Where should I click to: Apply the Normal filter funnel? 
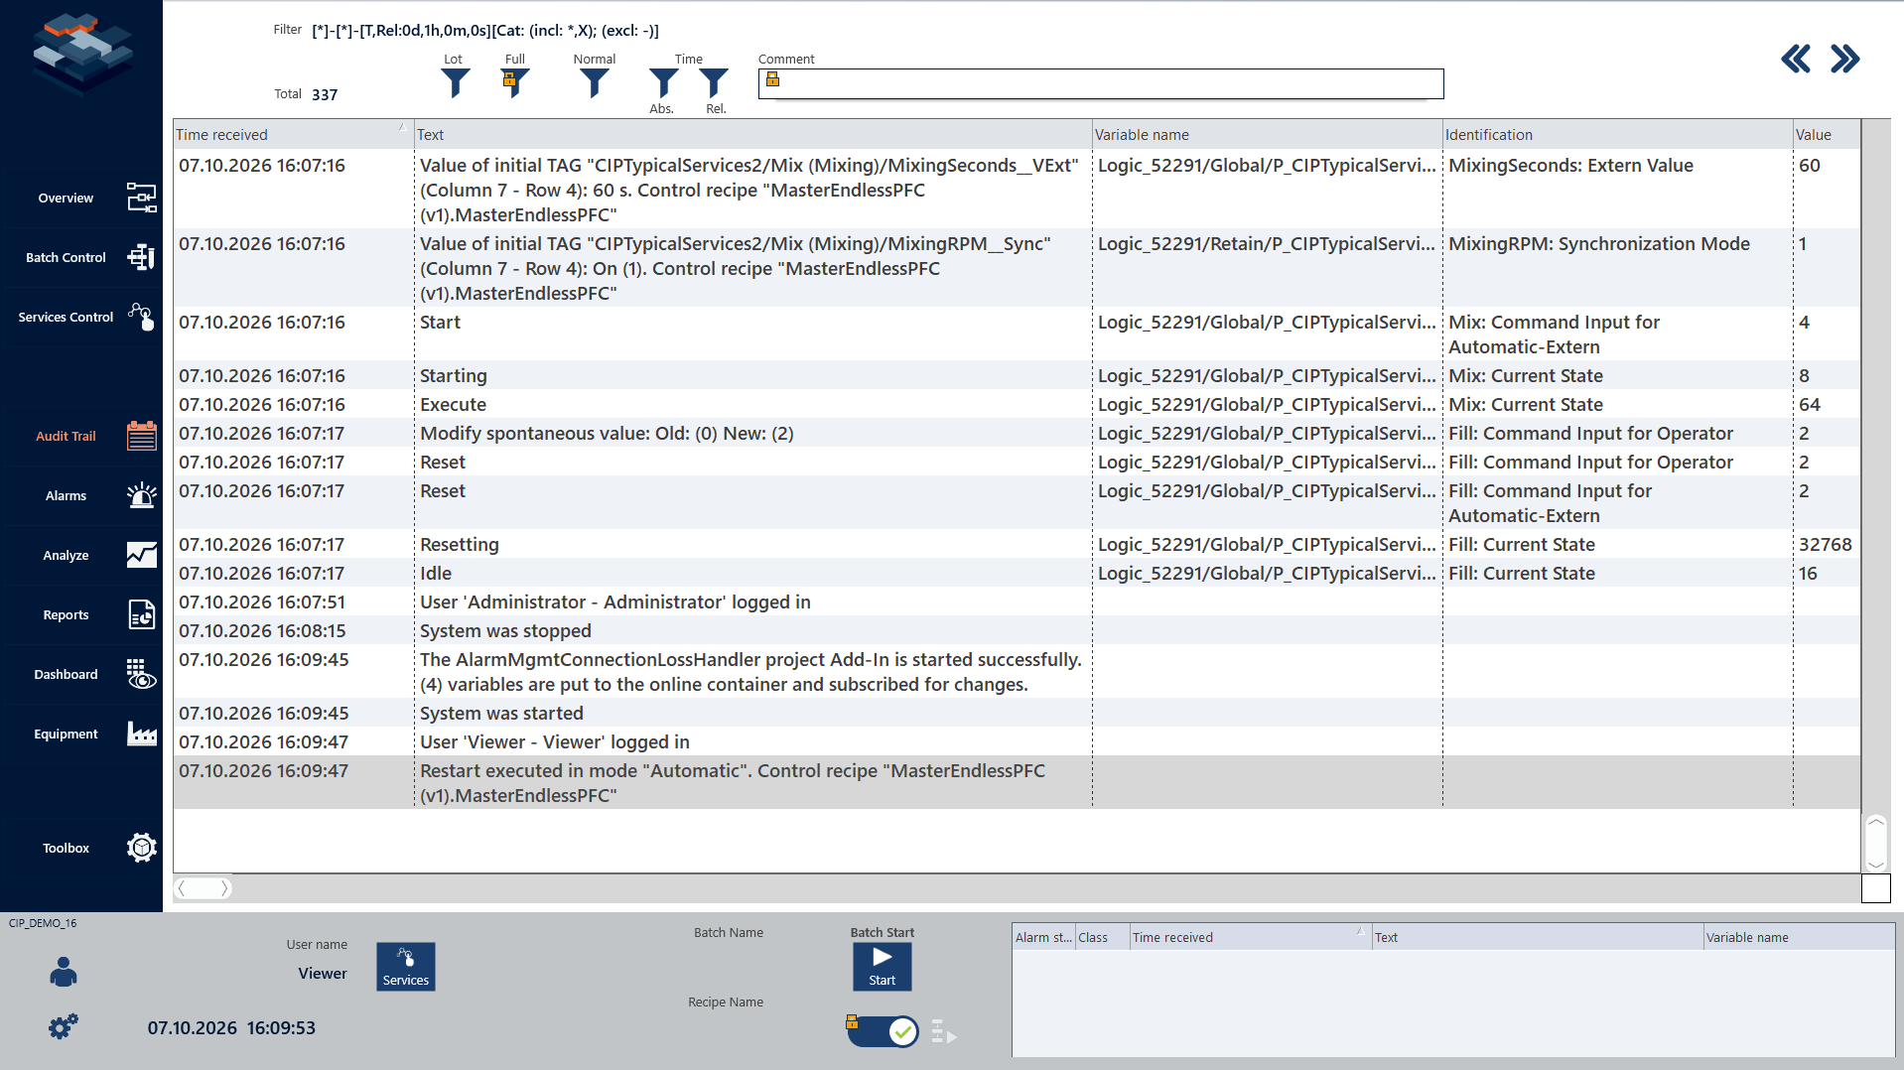click(x=594, y=83)
